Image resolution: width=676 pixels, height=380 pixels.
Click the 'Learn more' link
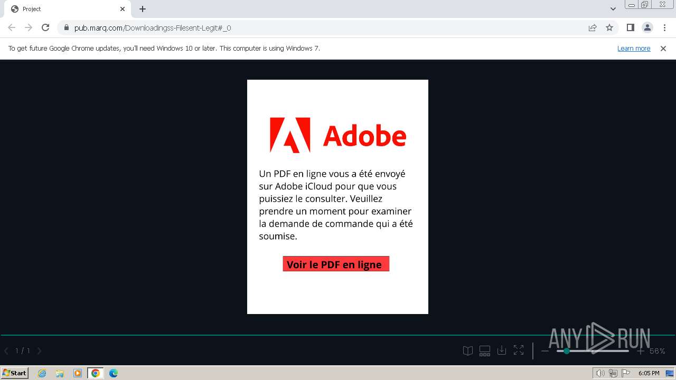634,49
